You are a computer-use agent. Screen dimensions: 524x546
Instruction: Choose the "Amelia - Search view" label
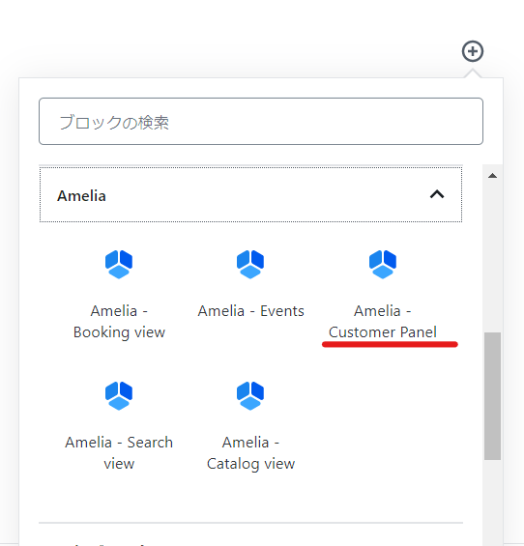(119, 452)
